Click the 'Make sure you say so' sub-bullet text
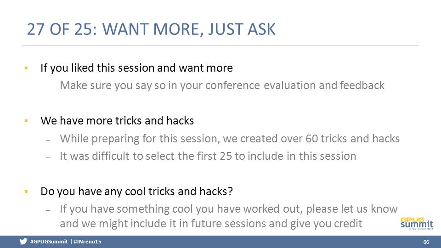This screenshot has height=248, width=441. (222, 85)
